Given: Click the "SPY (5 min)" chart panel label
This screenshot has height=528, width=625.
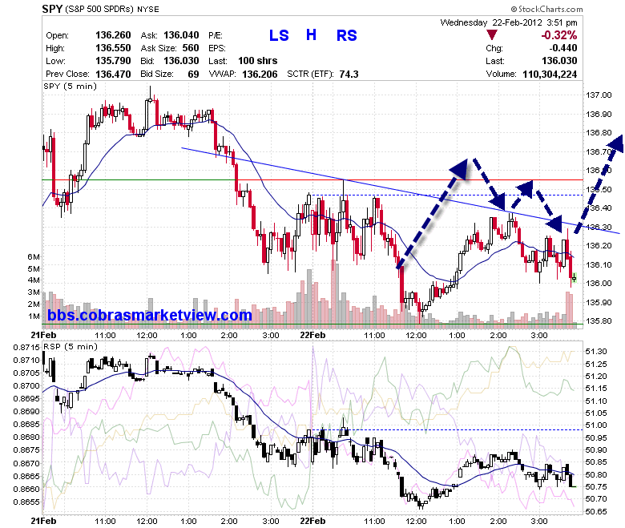Looking at the screenshot, I should click(x=71, y=86).
